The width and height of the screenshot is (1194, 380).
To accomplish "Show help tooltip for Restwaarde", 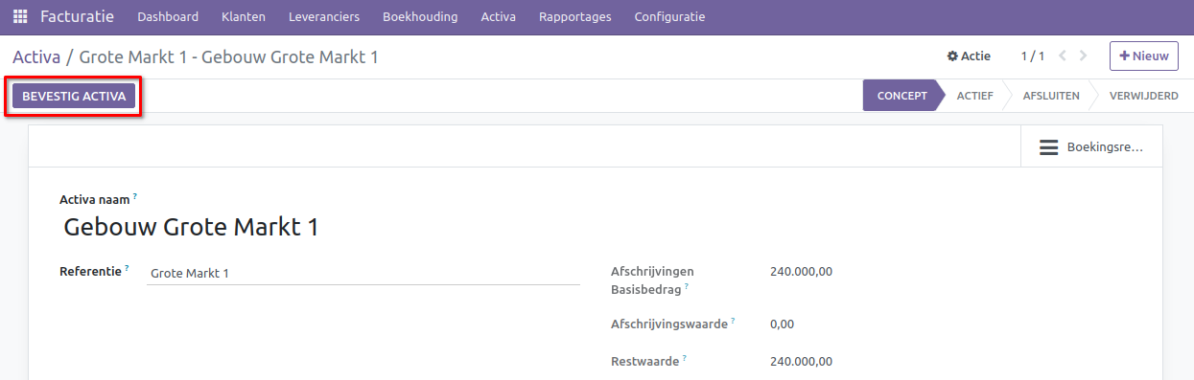I will [x=685, y=358].
